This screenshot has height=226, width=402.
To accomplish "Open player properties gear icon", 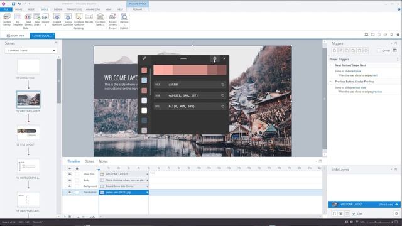I will click(398, 35).
